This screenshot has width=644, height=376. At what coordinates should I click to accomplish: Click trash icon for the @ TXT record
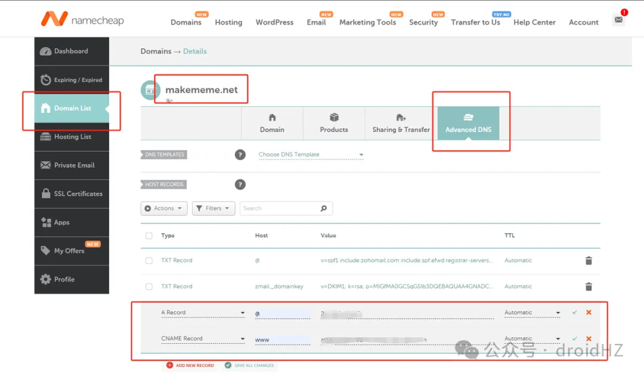589,261
